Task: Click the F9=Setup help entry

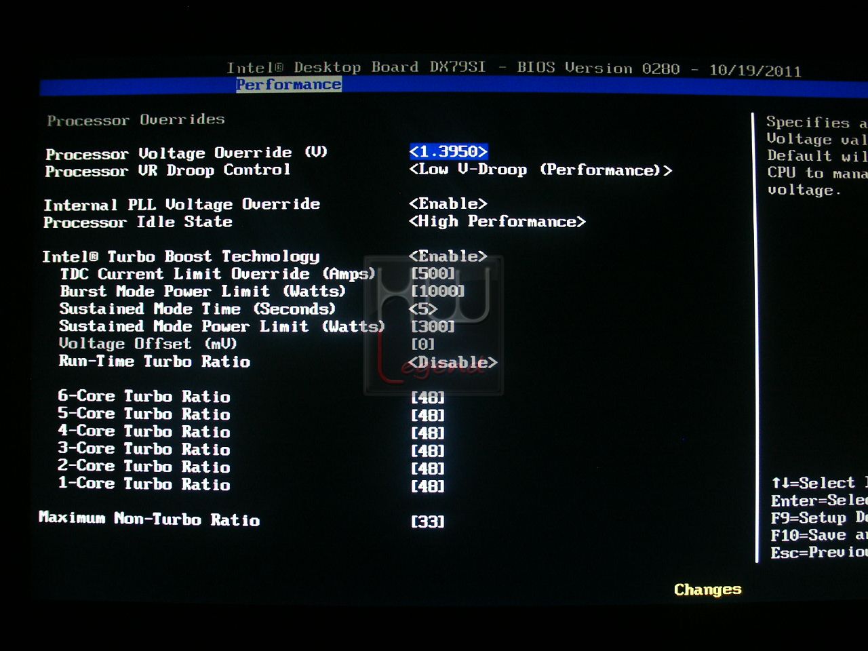Action: point(819,518)
